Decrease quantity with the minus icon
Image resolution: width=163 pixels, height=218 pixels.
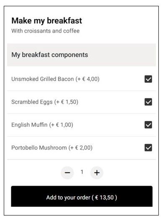point(67,172)
